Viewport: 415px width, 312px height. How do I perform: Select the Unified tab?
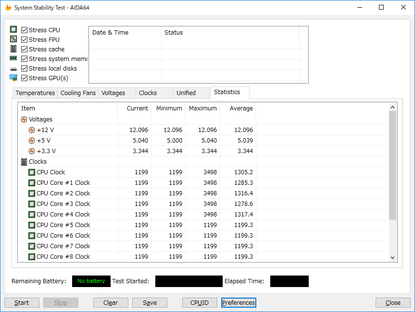(x=192, y=93)
